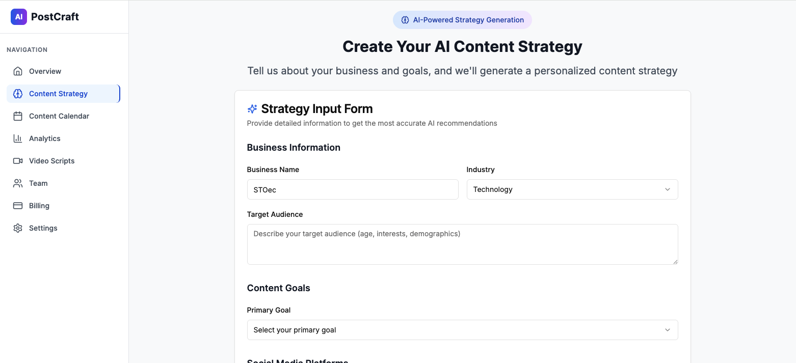The image size is (796, 363).
Task: Click the PostCraft AI logo icon
Action: point(19,17)
